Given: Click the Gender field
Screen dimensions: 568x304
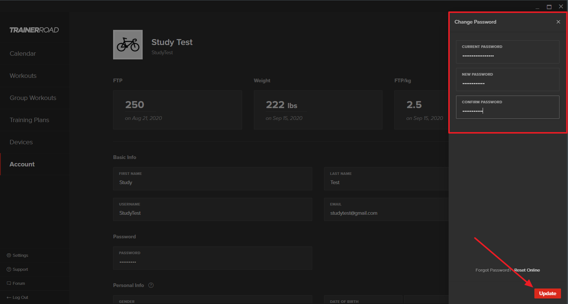Looking at the screenshot, I should click(212, 300).
